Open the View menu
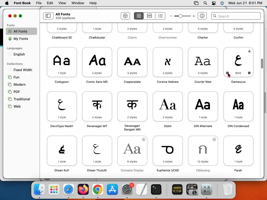This screenshot has height=200, width=267. tap(62, 3)
